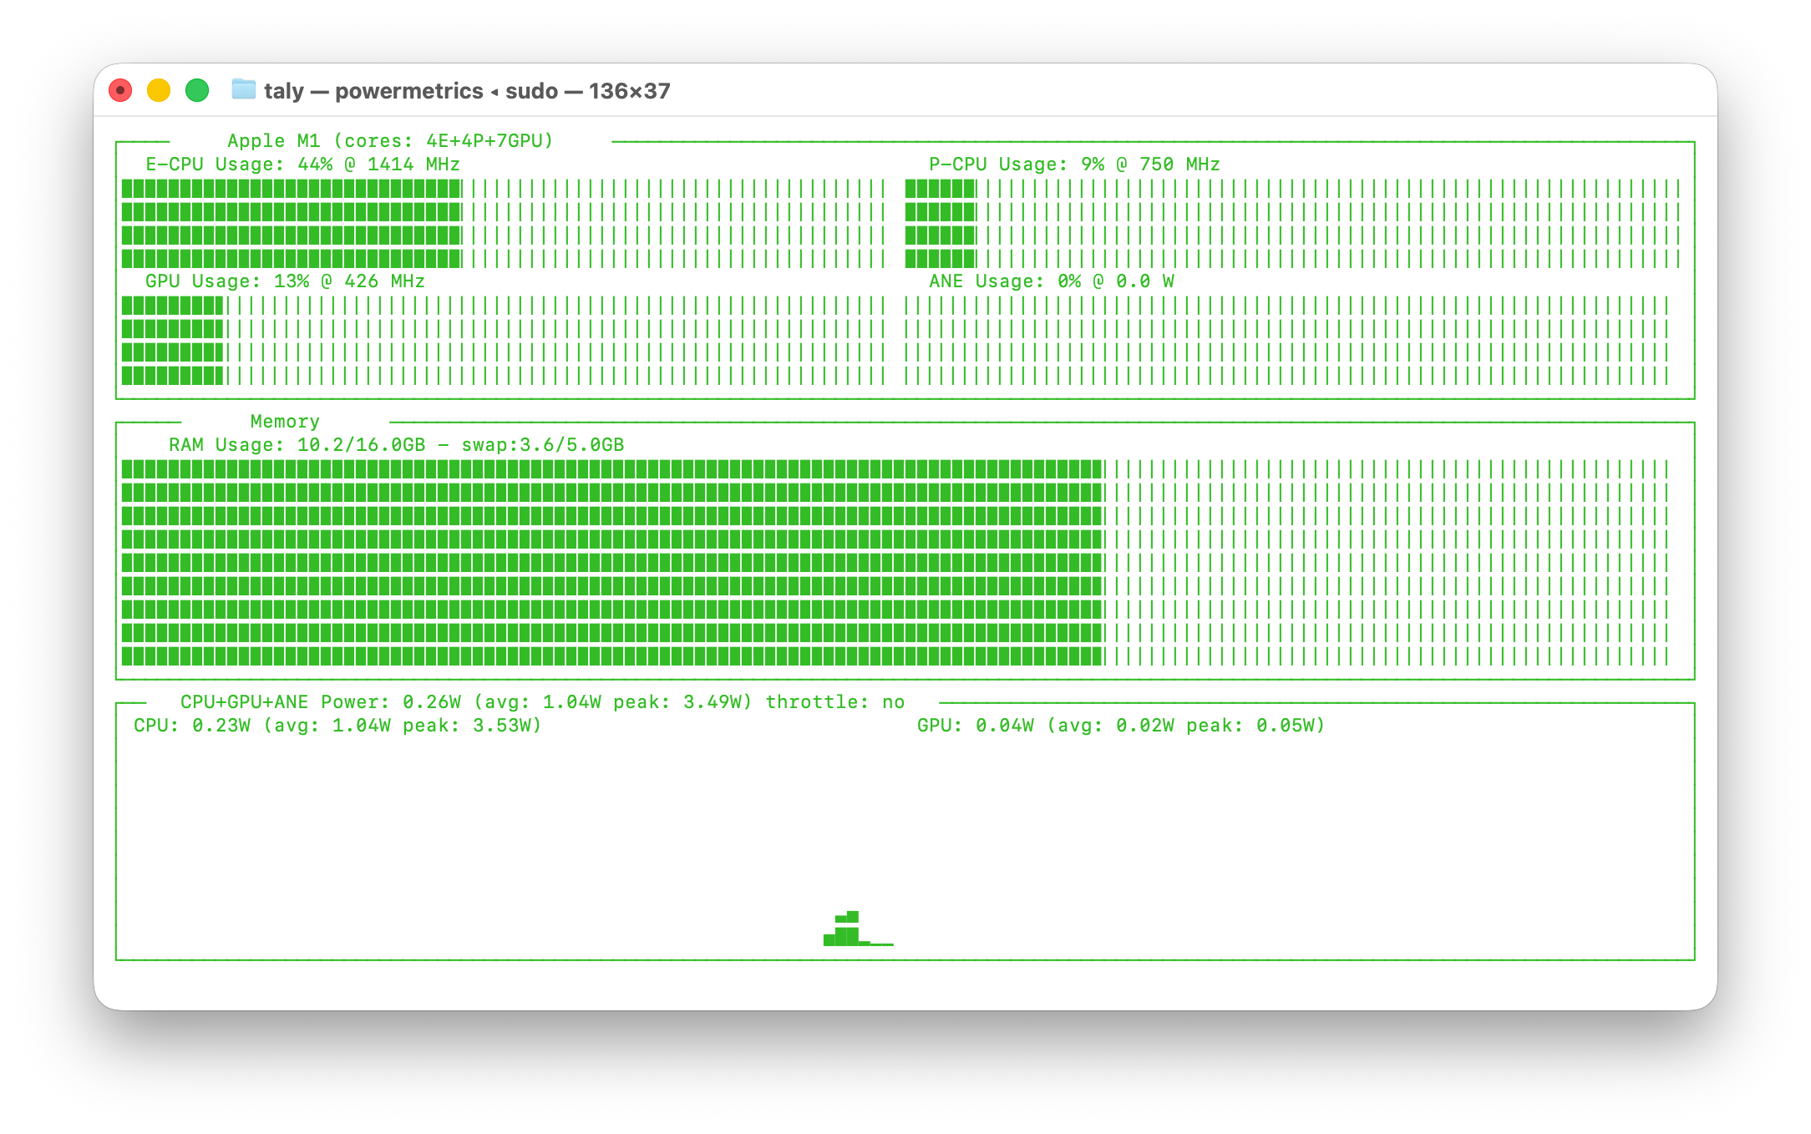
Task: Click the folder proxy icon in title bar
Action: point(243,89)
